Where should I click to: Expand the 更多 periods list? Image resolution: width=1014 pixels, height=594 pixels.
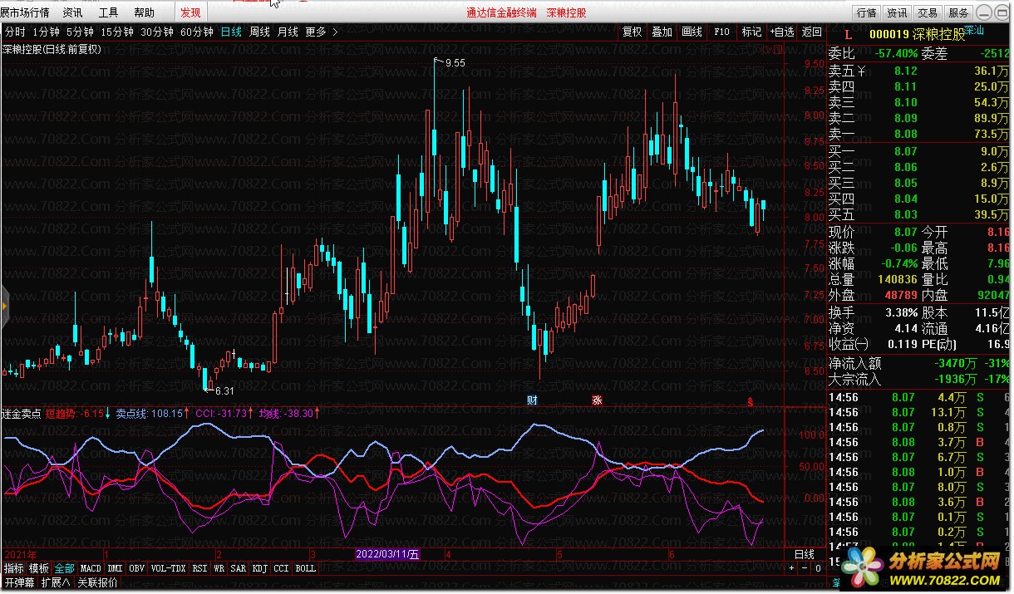click(x=322, y=32)
